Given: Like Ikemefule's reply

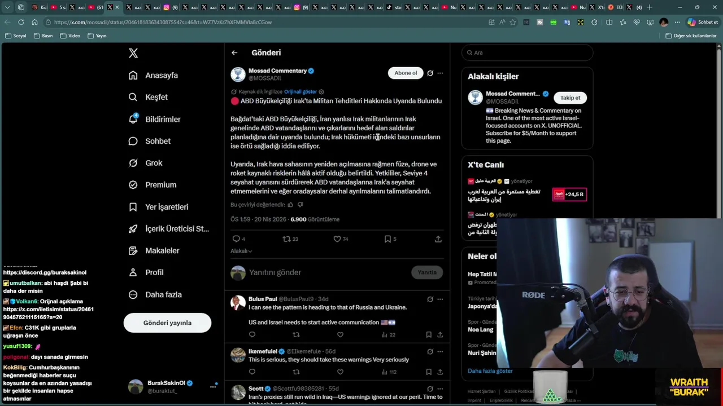Looking at the screenshot, I should (x=340, y=372).
